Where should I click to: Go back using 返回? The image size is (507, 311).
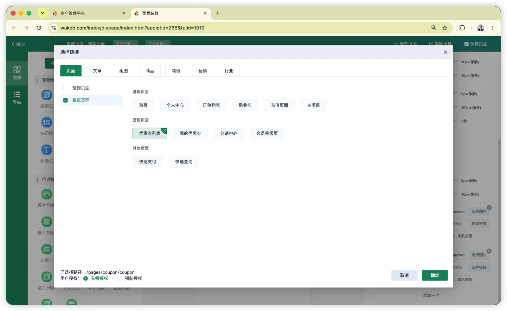click(x=18, y=44)
